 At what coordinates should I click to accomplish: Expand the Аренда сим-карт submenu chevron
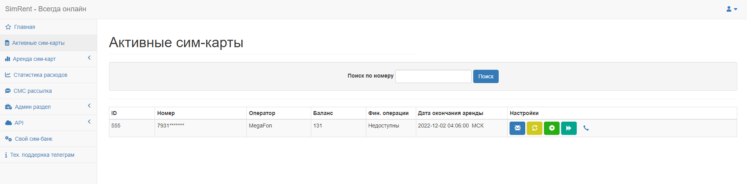tap(89, 58)
